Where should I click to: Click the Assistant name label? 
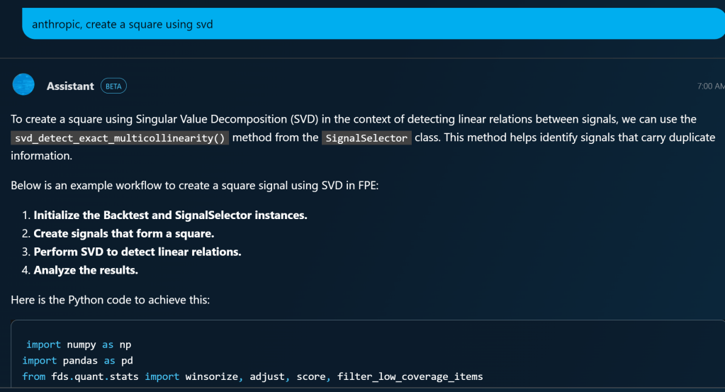(x=70, y=86)
